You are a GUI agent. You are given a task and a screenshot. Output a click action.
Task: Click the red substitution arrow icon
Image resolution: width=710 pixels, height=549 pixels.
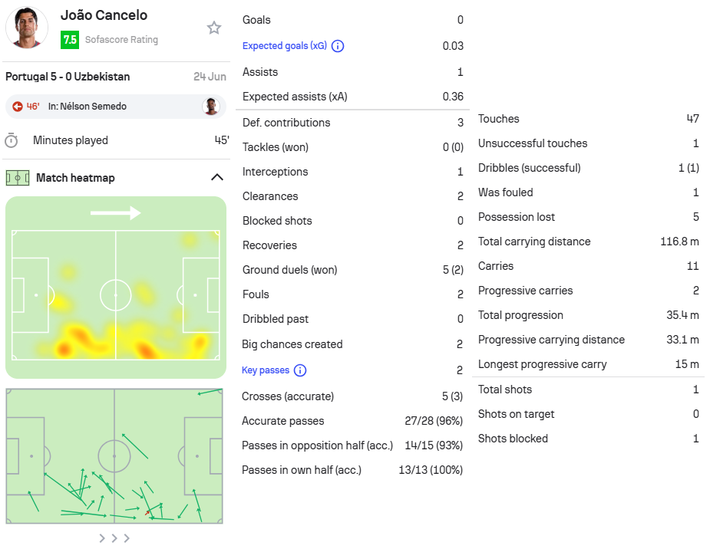18,107
